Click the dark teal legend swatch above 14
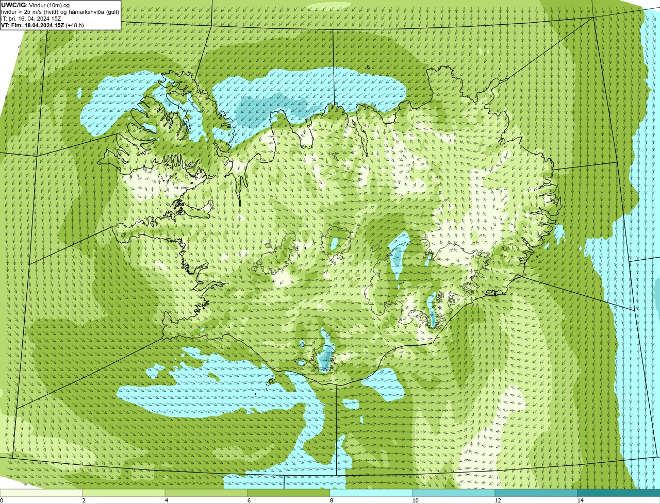 click(x=619, y=493)
